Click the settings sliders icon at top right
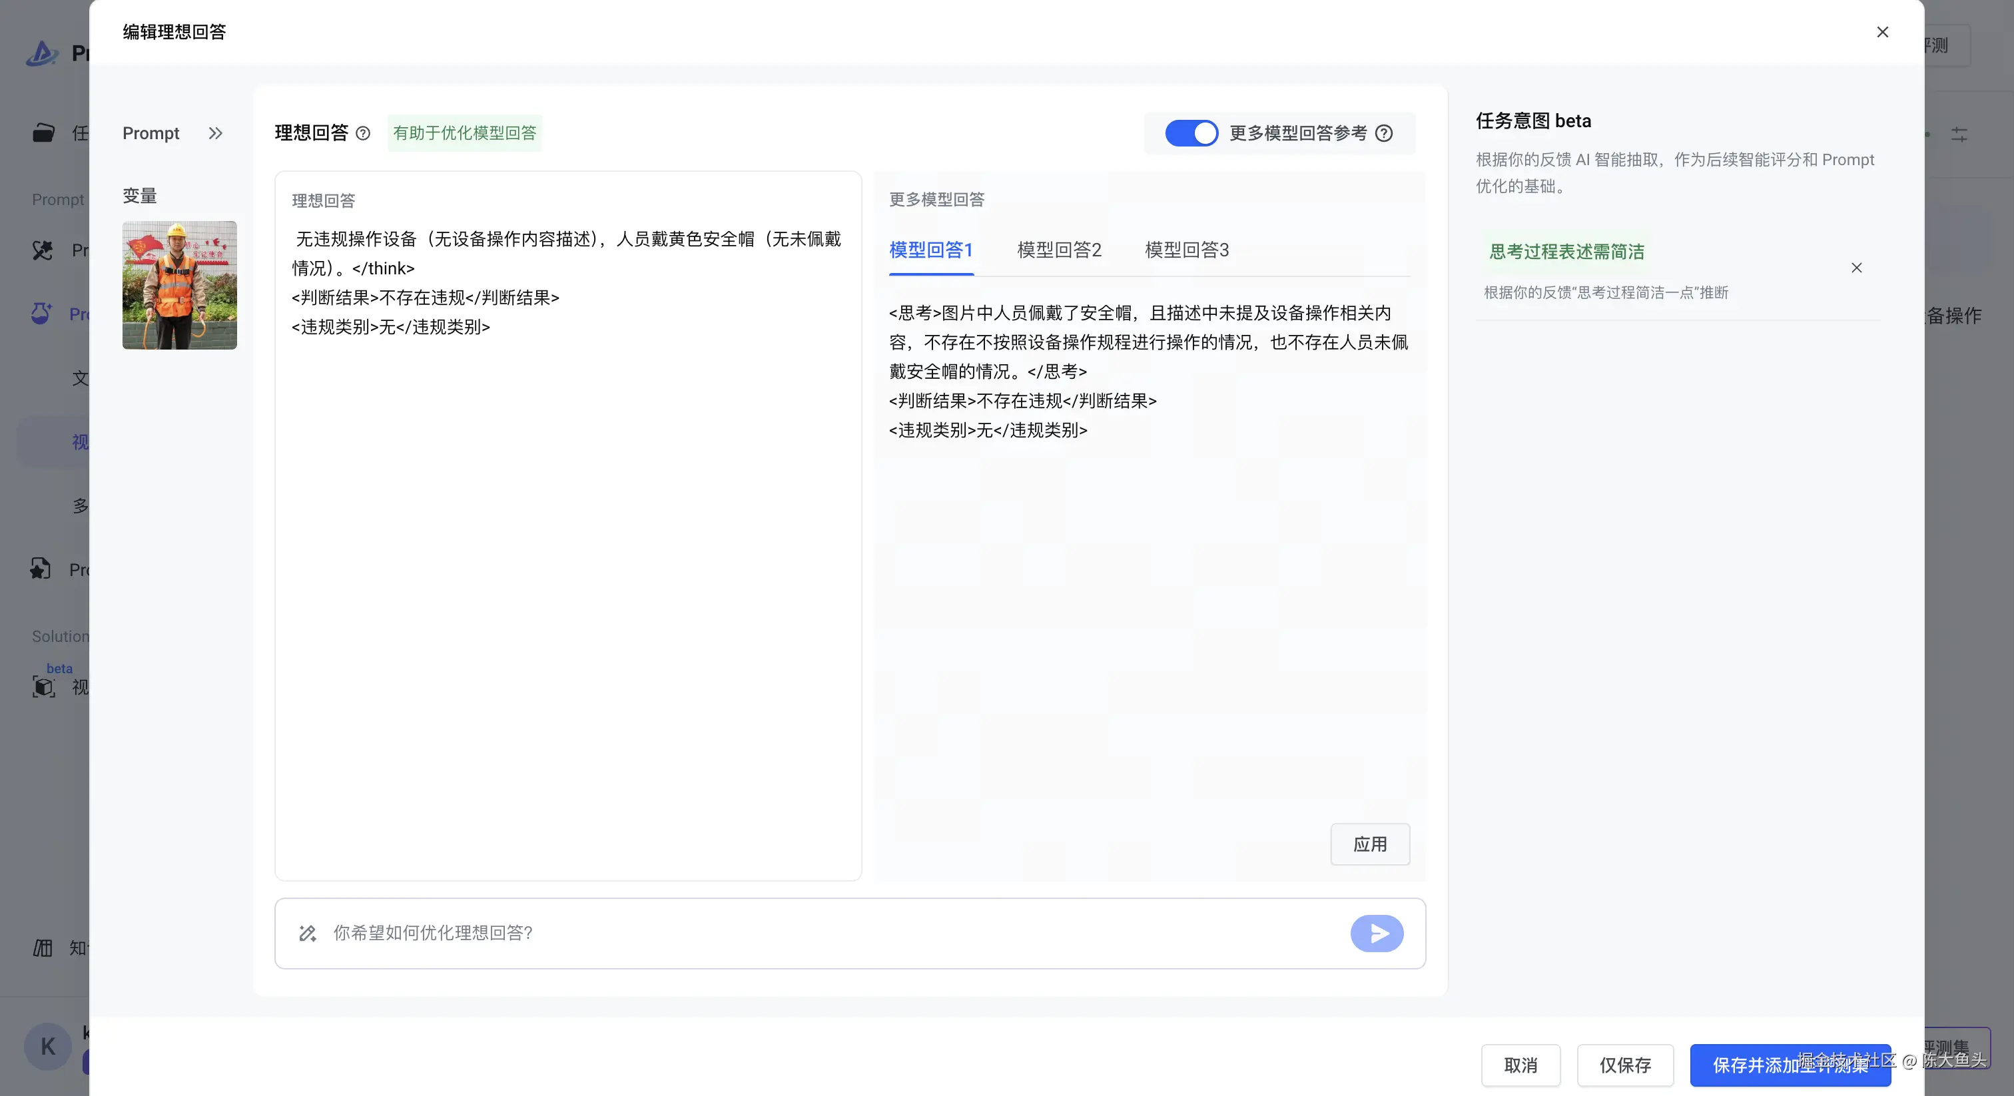 tap(1959, 135)
